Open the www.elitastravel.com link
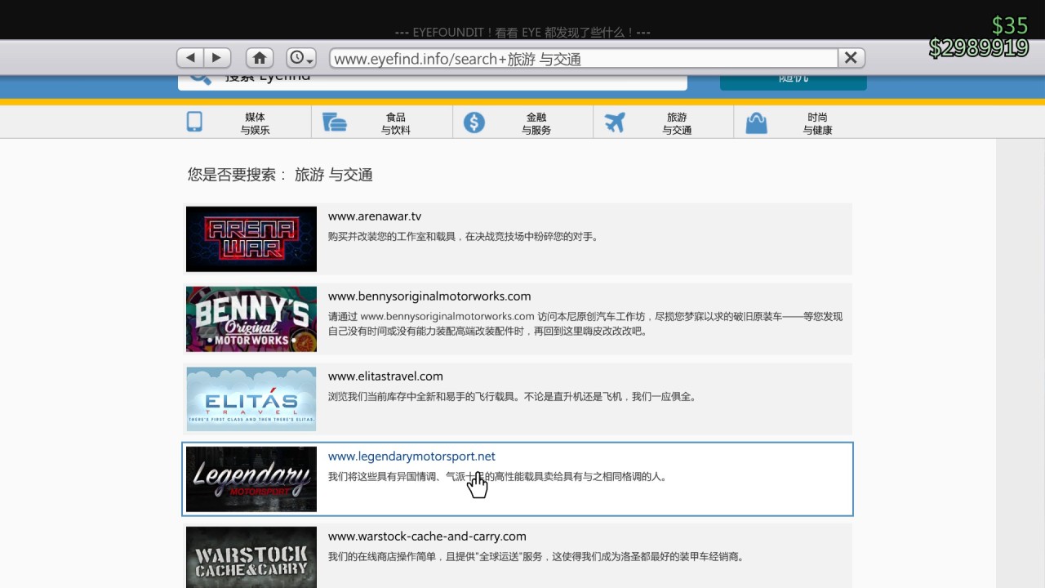This screenshot has width=1045, height=588. click(385, 376)
